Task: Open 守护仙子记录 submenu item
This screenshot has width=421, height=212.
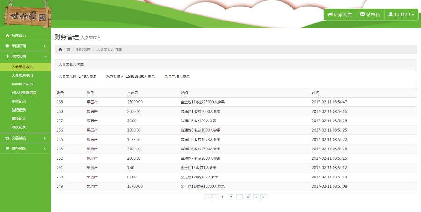Action: point(22,84)
